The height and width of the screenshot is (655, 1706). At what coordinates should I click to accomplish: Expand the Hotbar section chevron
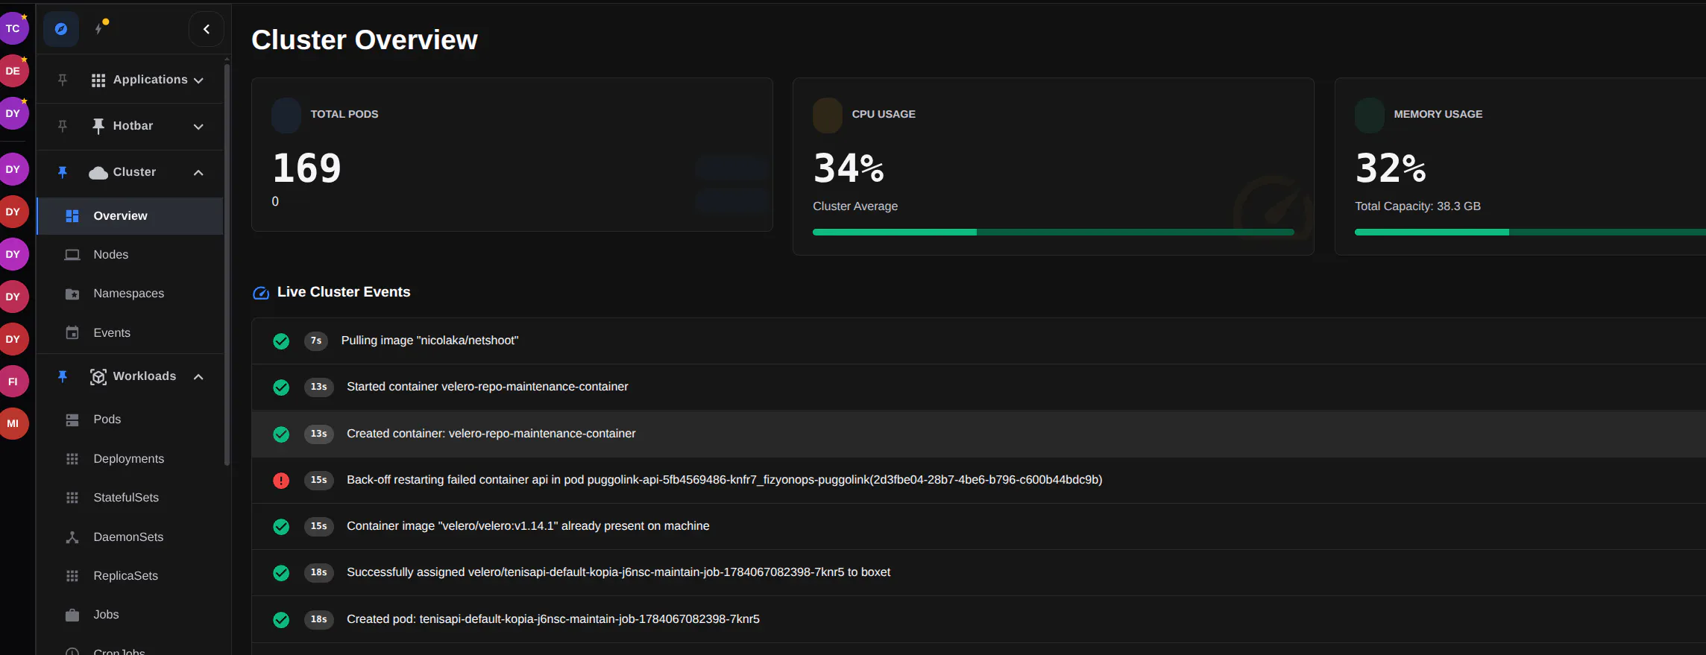[198, 127]
